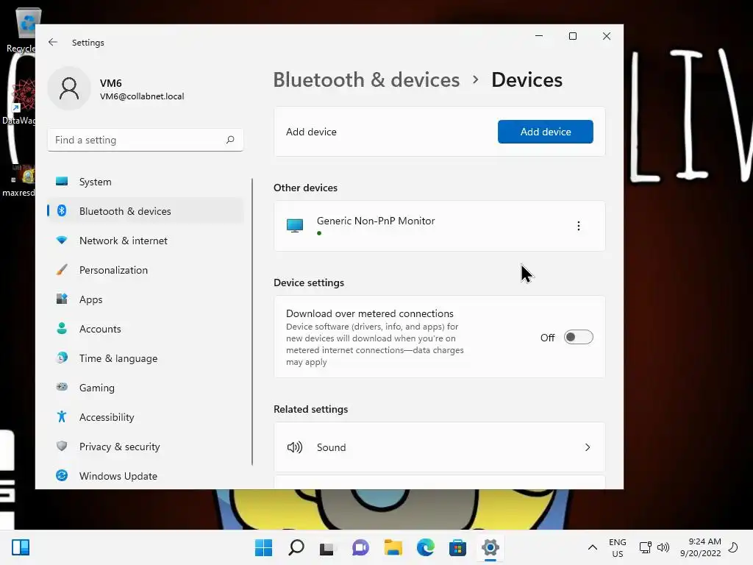
Task: Open the Widgets panel on taskbar
Action: pyautogui.click(x=21, y=547)
